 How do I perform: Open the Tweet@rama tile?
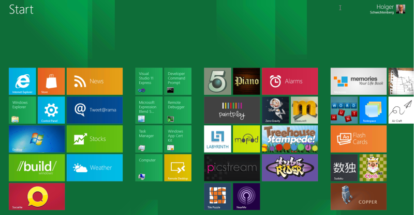pos(95,110)
